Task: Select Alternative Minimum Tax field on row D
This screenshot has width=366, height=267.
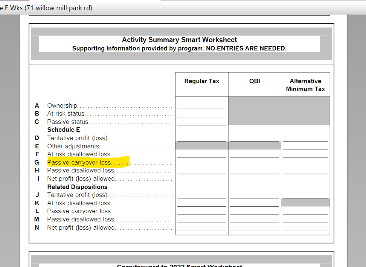Action: point(305,138)
